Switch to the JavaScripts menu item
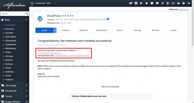Image resolution: width=194 pixels, height=103 pixels. tap(40, 3)
